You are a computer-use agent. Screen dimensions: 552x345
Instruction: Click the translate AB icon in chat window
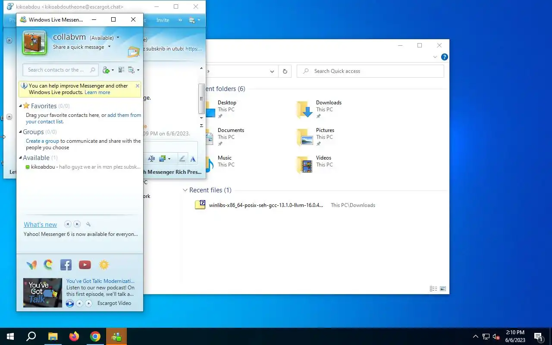(151, 159)
